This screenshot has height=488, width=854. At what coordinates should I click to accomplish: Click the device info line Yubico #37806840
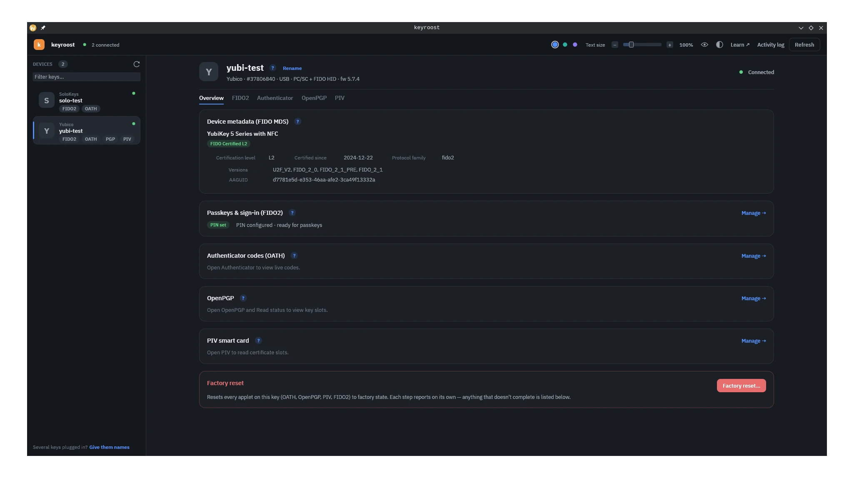coord(293,79)
